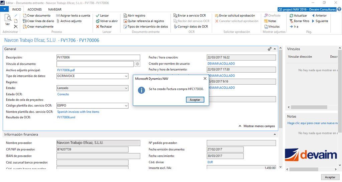Image resolution: width=342 pixels, height=182 pixels.
Task: Click Abrir registro in the ribbon
Action: point(134,15)
